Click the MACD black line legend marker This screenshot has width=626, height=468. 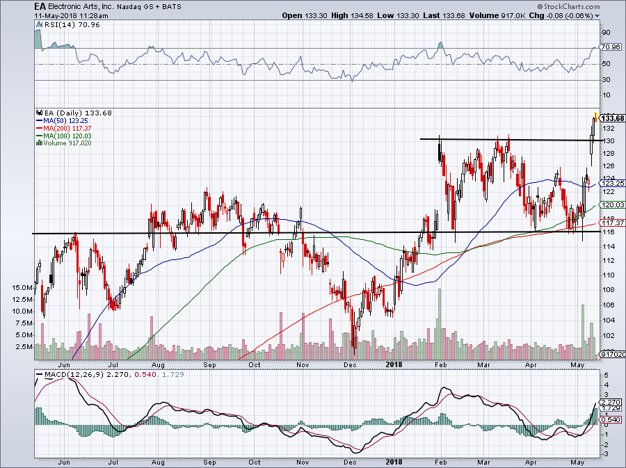[x=39, y=375]
